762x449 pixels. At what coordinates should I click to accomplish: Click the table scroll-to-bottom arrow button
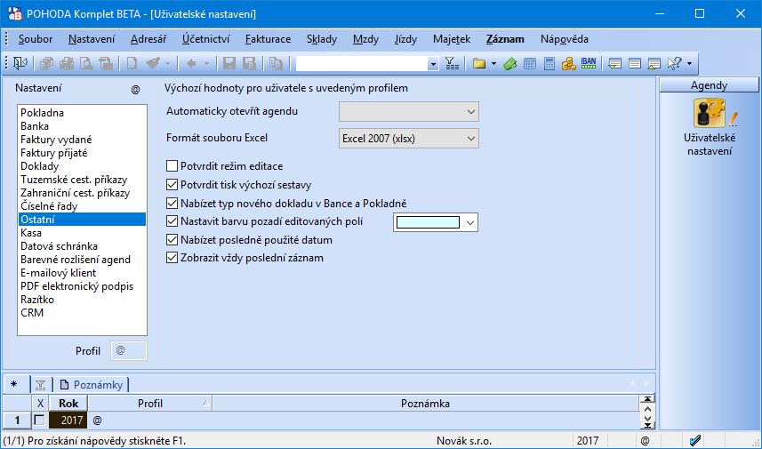647,425
